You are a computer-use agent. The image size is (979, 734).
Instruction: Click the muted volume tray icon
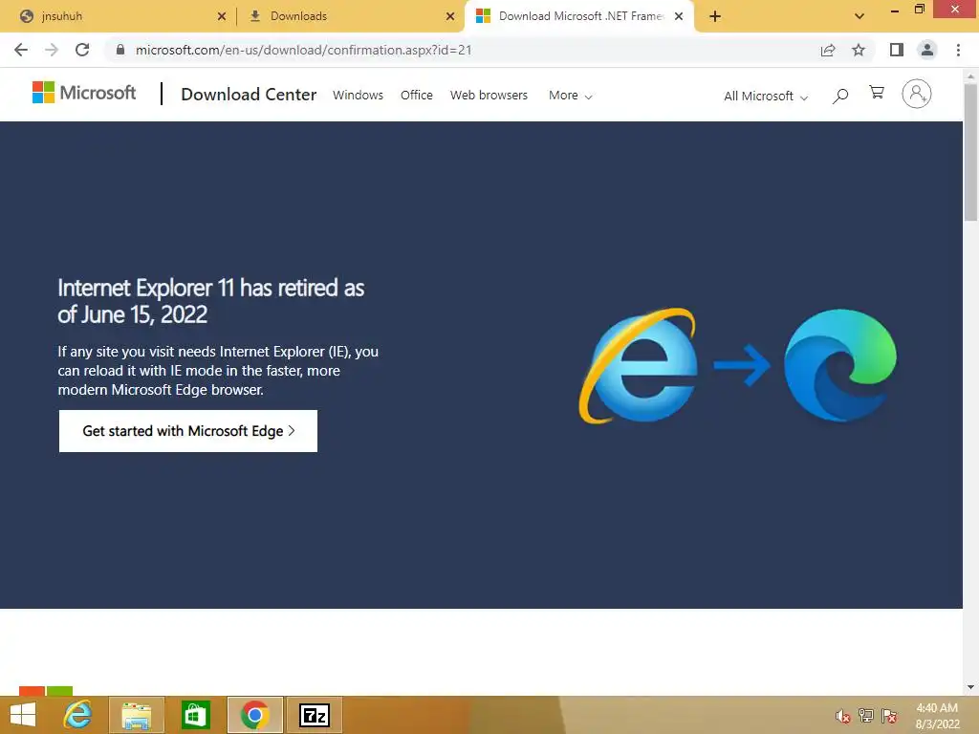click(842, 716)
